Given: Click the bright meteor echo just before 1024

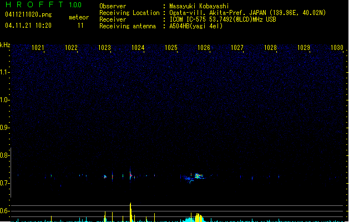Looking at the screenshot, I should point(130,175).
